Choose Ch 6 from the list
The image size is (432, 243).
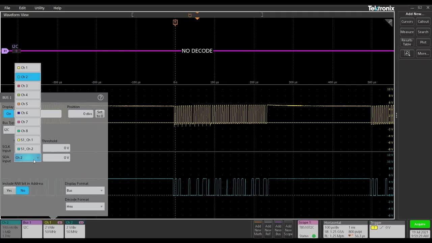pos(28,113)
